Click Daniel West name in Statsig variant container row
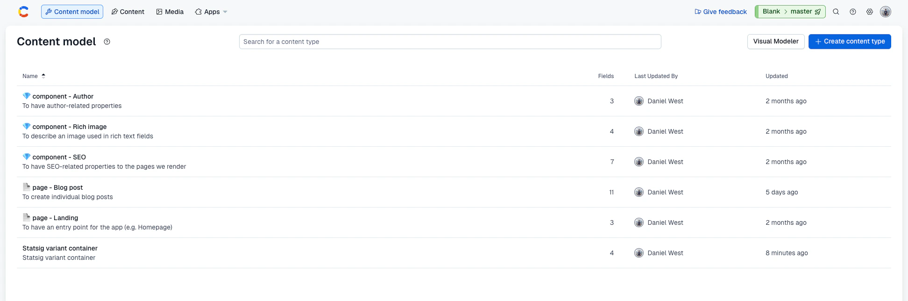 [665, 253]
